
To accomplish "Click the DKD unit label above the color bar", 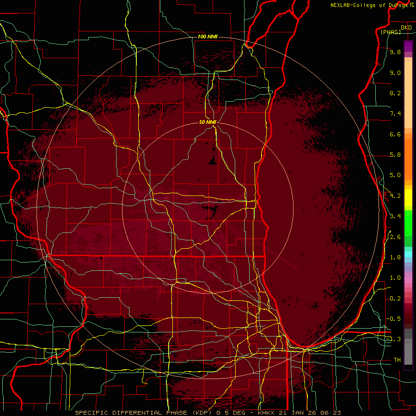I will point(406,28).
